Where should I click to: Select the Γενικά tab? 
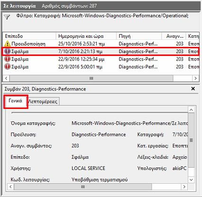(15, 101)
